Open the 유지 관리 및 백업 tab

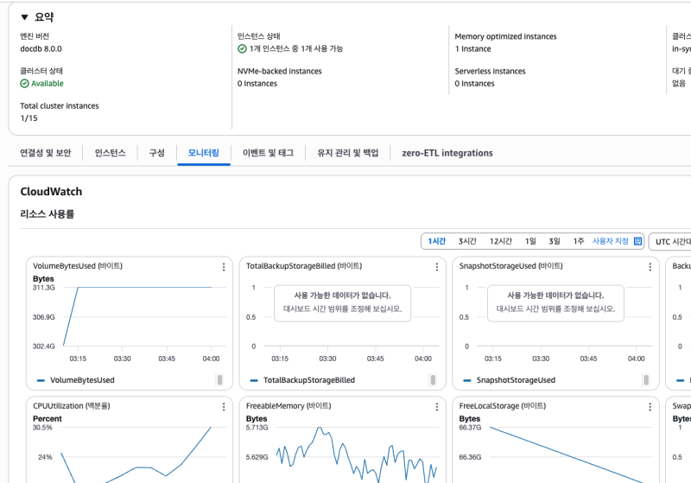(x=348, y=153)
